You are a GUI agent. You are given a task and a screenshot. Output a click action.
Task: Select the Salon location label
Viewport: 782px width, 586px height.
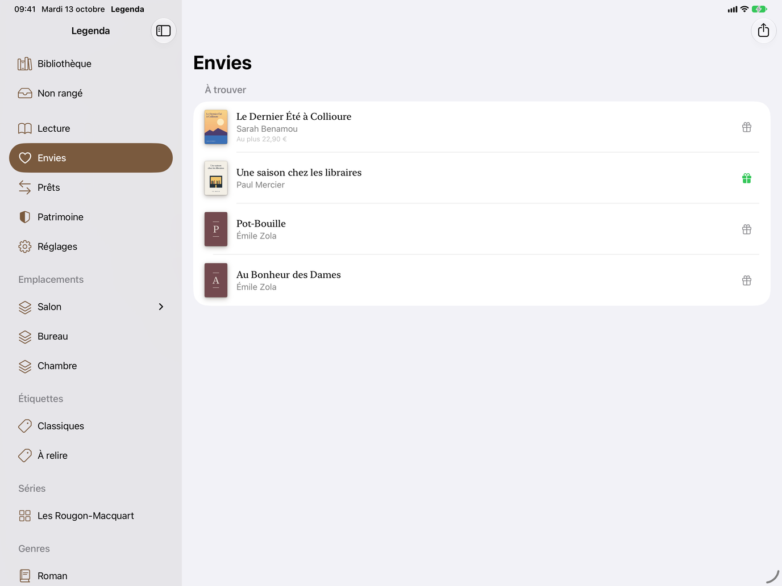click(49, 307)
